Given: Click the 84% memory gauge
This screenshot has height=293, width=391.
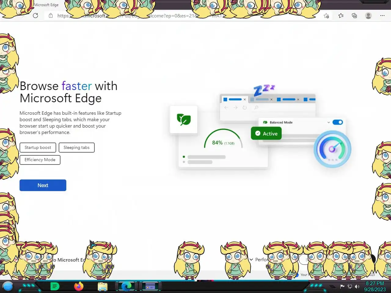Looking at the screenshot, I should tap(223, 139).
